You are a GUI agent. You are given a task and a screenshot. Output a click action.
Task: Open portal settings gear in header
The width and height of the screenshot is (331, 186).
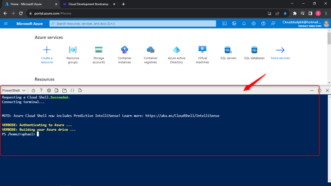pos(254,24)
